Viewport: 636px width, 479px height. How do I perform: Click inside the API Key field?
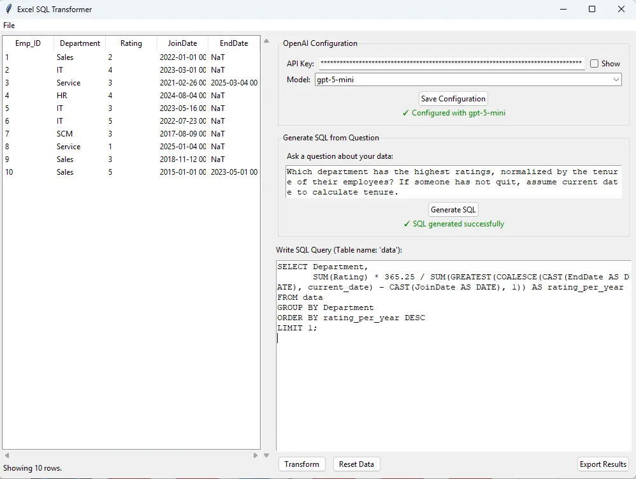[x=446, y=63]
